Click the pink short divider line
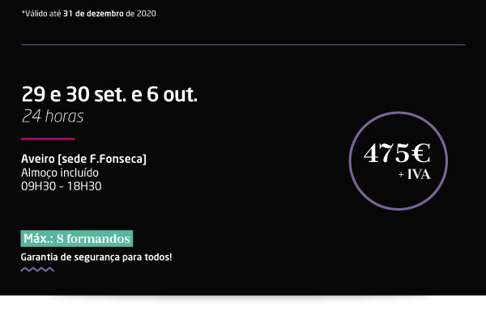 pyautogui.click(x=48, y=139)
